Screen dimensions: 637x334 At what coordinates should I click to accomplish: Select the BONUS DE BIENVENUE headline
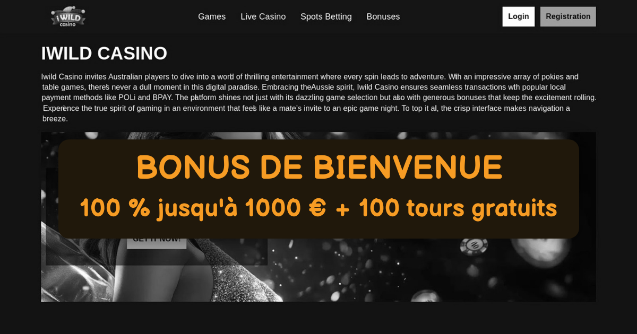coord(319,168)
